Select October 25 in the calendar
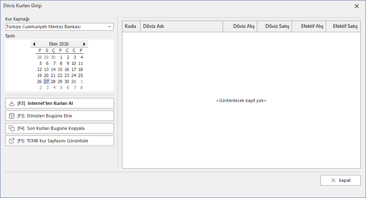 (x=81, y=75)
